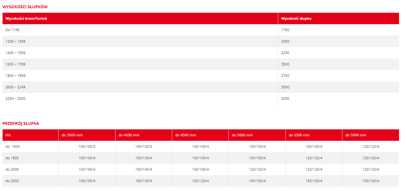Image resolution: width=407 pixels, height=191 pixels.
Task: Click 100/100/4 under do 3500 mm, row do 2300
Action: point(87,181)
